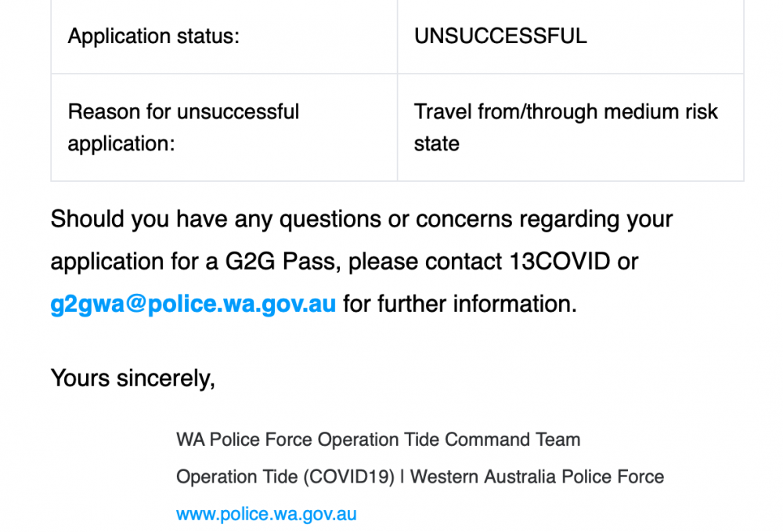This screenshot has width=783, height=532.
Task: Click the Yours sincerely line
Action: pyautogui.click(x=133, y=378)
